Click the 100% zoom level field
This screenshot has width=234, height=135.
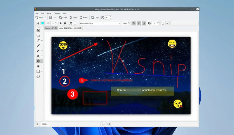pyautogui.click(x=45, y=124)
